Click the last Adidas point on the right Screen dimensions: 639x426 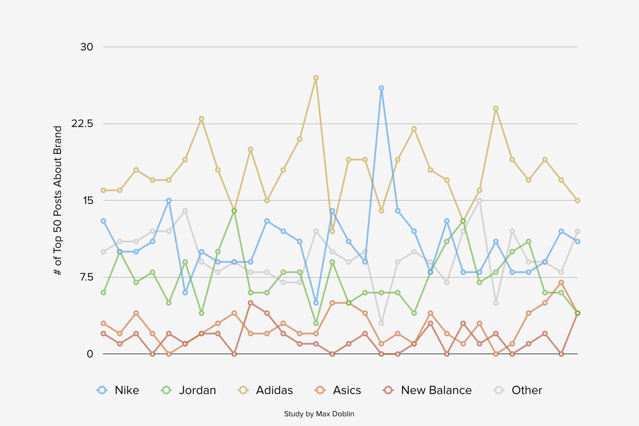click(x=578, y=201)
